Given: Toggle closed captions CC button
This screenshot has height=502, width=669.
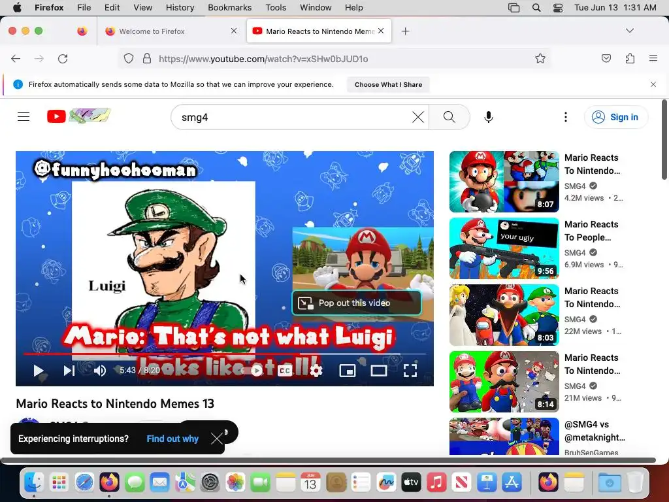Looking at the screenshot, I should (x=285, y=371).
